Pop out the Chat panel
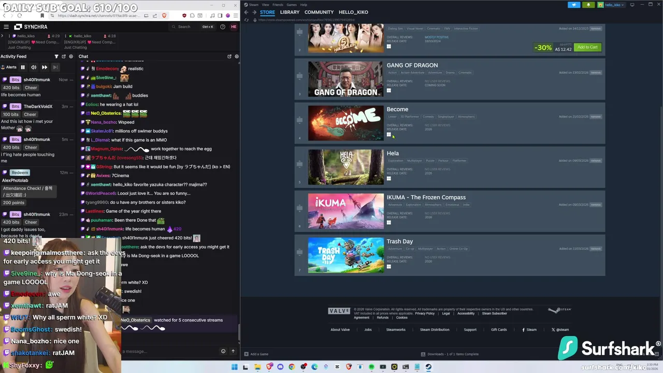Image resolution: width=663 pixels, height=373 pixels. [x=229, y=56]
